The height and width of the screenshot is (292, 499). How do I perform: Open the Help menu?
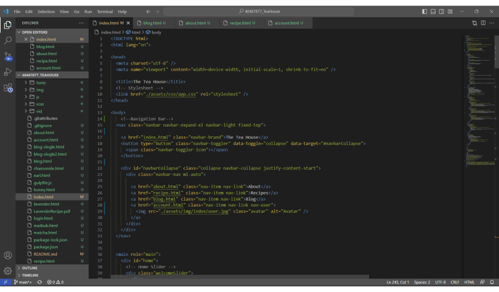122,11
